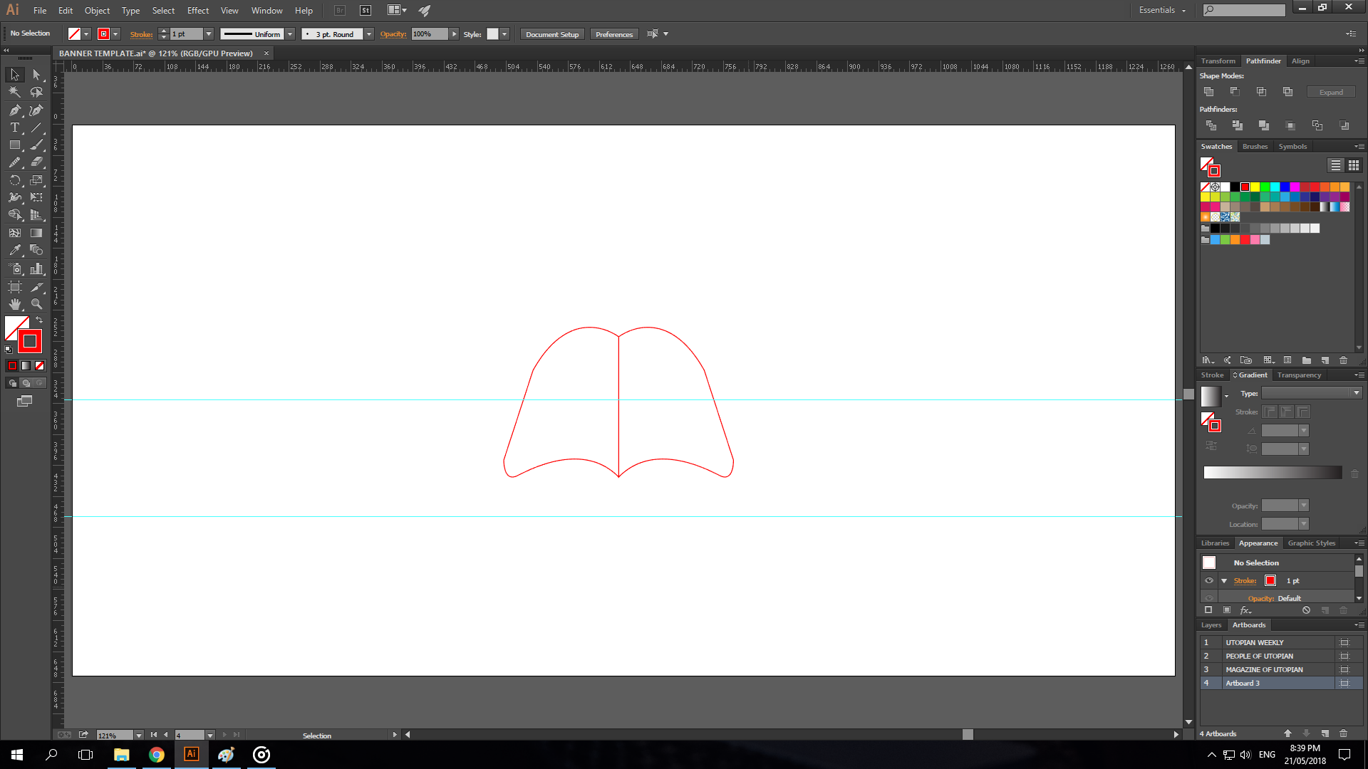Open the Essentials workspace dropdown
This screenshot has height=769, width=1368.
tap(1163, 10)
